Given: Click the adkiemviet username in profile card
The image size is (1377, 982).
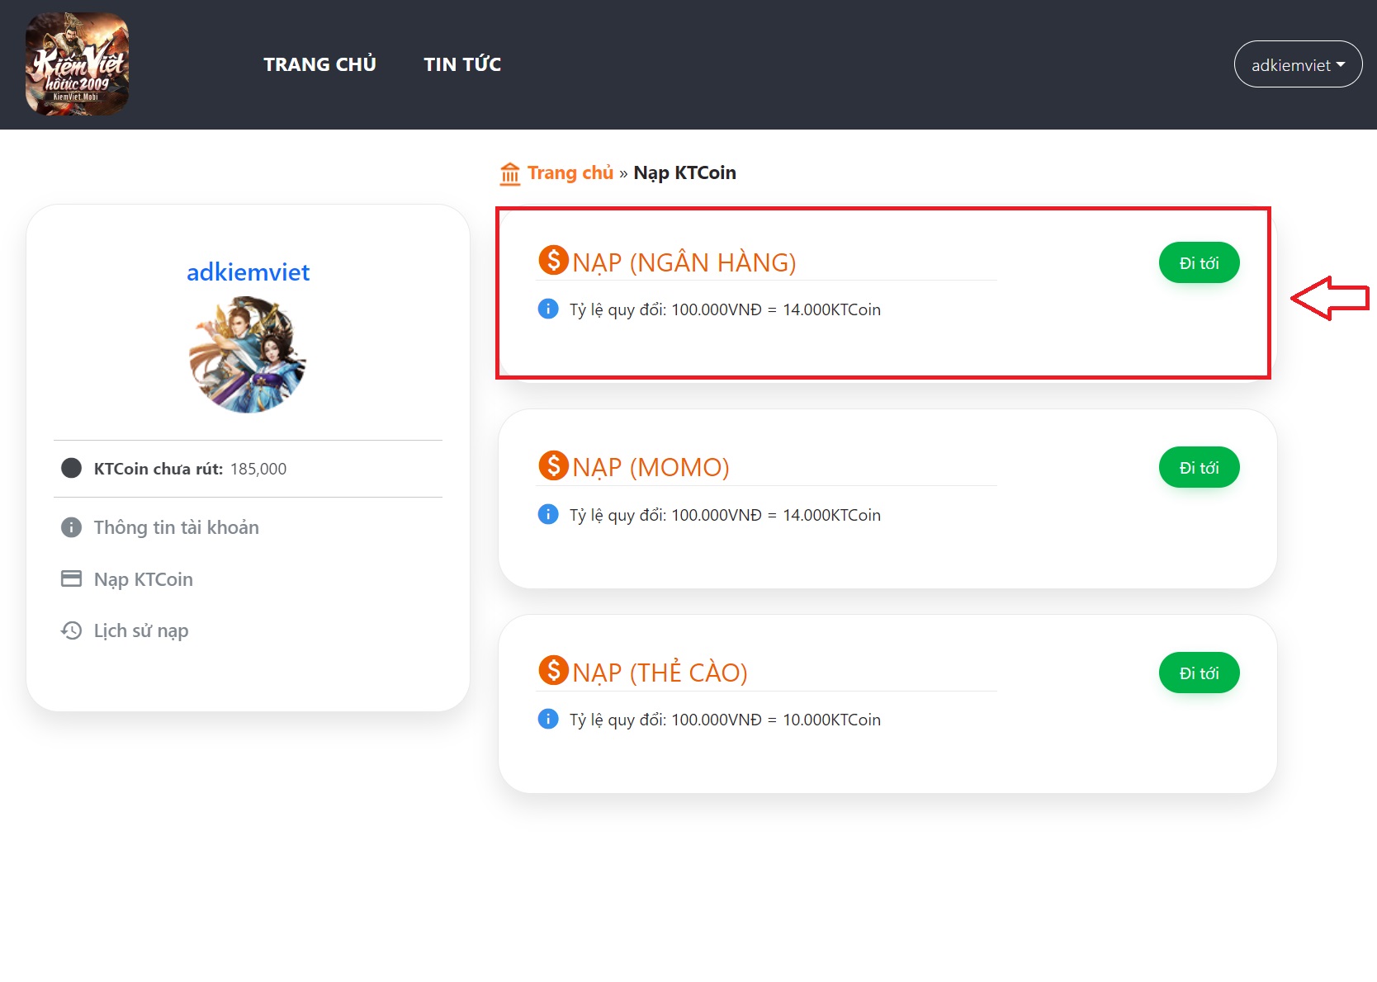Looking at the screenshot, I should pyautogui.click(x=248, y=272).
